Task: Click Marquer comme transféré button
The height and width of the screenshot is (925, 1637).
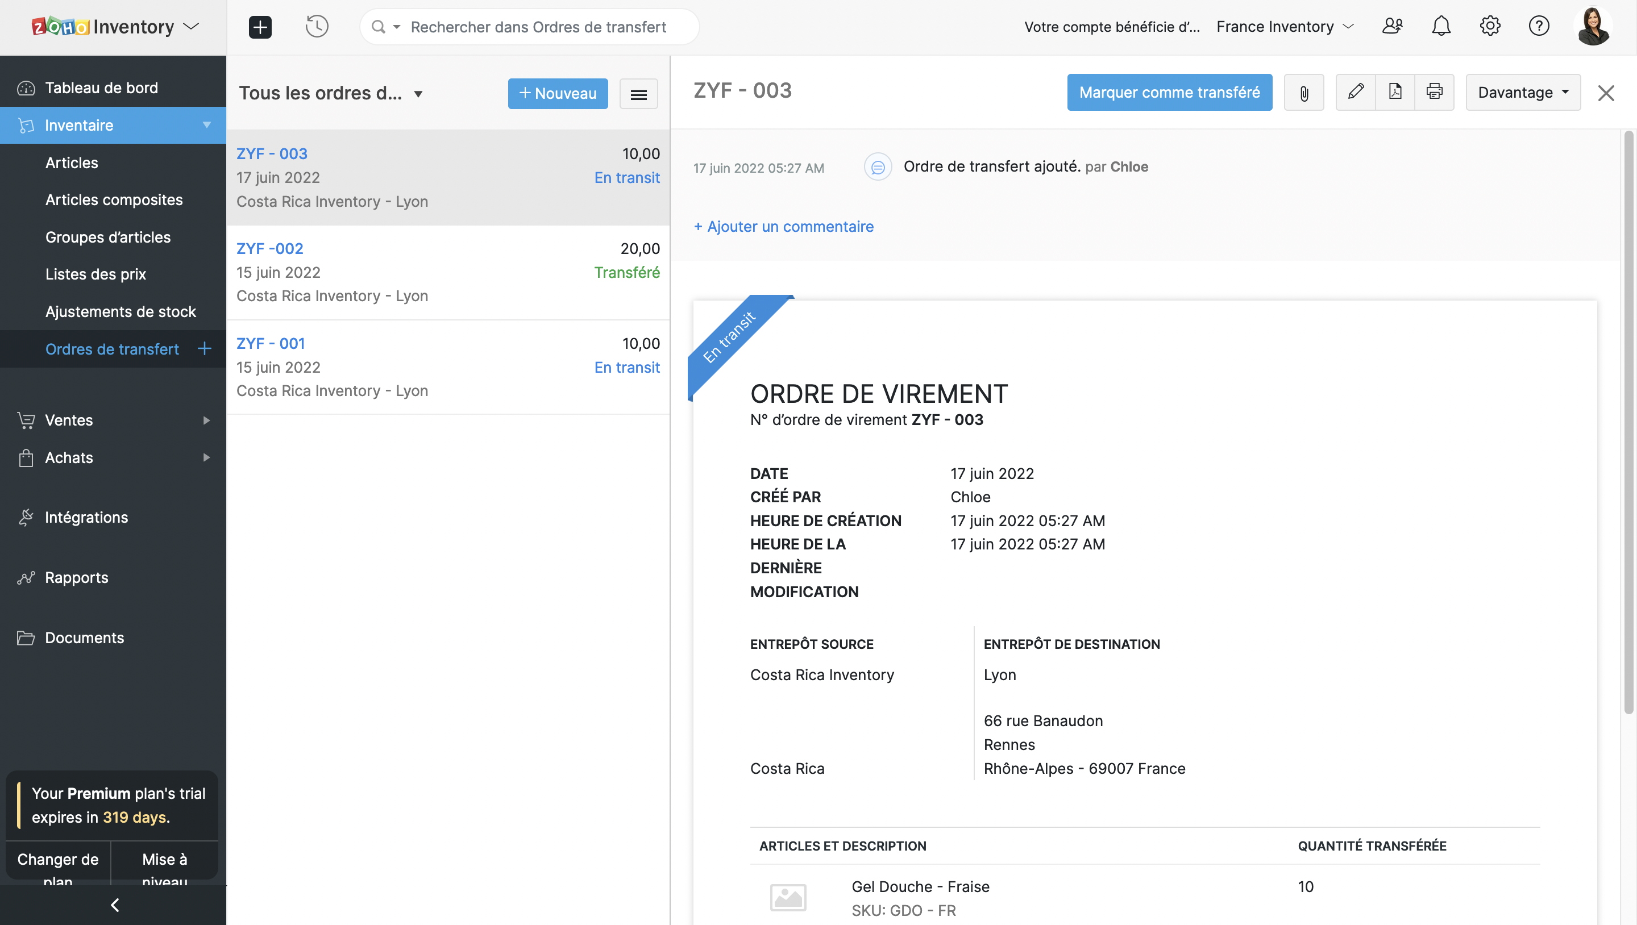Action: [1169, 93]
